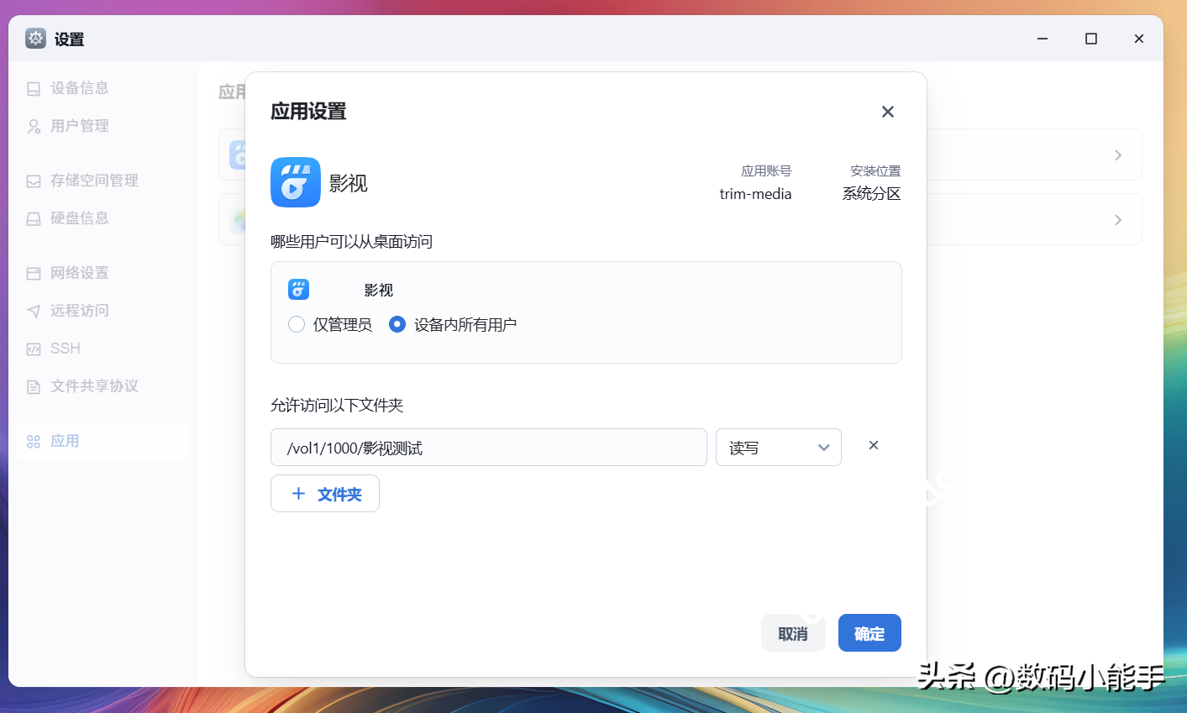Click the 安装位置 label
This screenshot has height=713, width=1187.
(875, 171)
